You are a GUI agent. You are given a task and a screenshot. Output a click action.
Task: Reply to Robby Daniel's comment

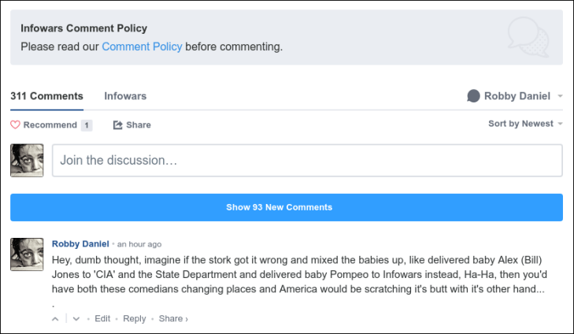pos(135,319)
